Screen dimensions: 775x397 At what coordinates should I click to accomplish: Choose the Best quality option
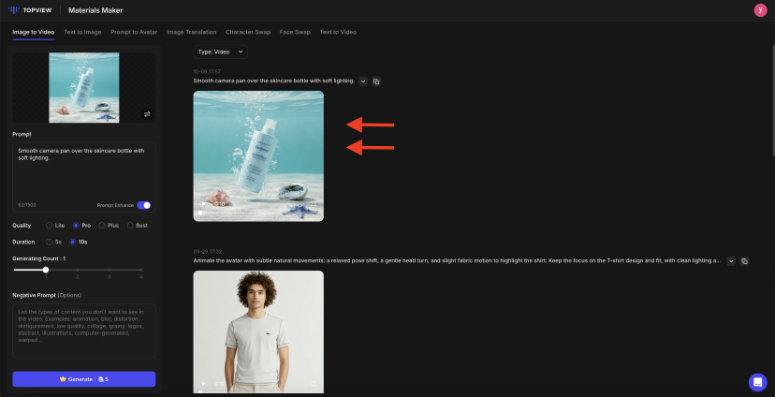point(130,226)
